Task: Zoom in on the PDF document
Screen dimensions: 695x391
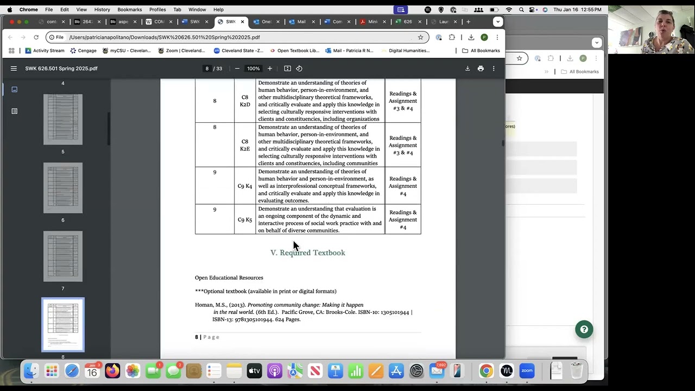Action: tap(269, 68)
